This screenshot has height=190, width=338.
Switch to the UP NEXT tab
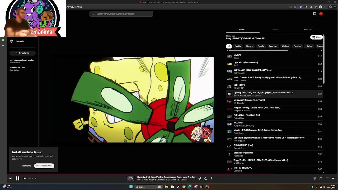tap(243, 30)
